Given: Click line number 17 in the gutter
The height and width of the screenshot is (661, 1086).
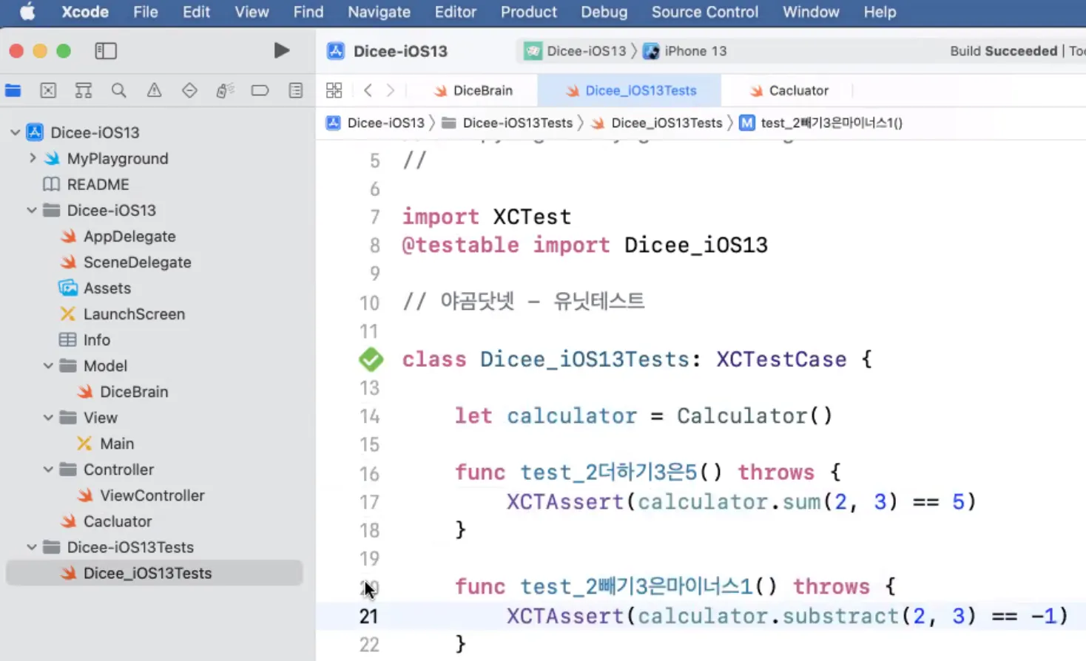Looking at the screenshot, I should 369,502.
